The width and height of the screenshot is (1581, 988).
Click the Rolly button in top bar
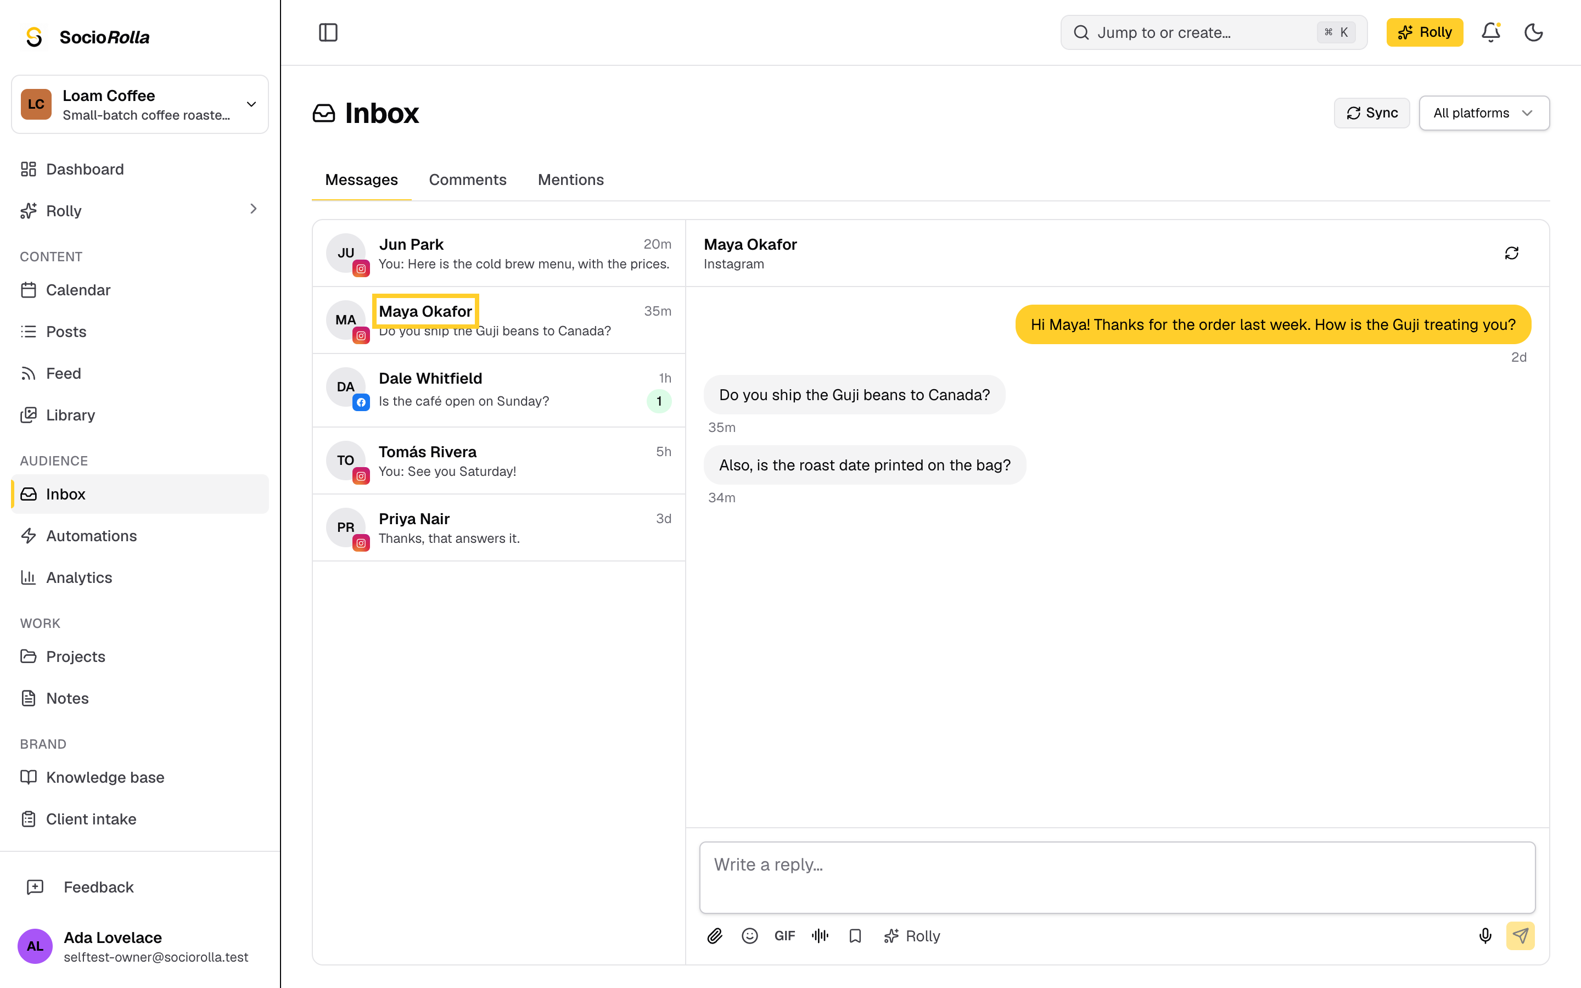click(1424, 33)
